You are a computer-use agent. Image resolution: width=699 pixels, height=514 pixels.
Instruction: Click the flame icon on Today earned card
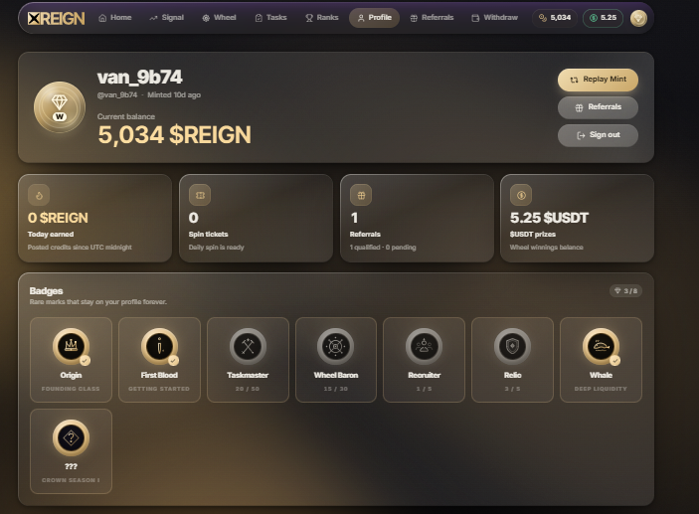[x=39, y=195]
